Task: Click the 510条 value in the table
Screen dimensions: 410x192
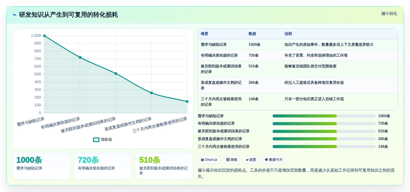Action: 254,66
